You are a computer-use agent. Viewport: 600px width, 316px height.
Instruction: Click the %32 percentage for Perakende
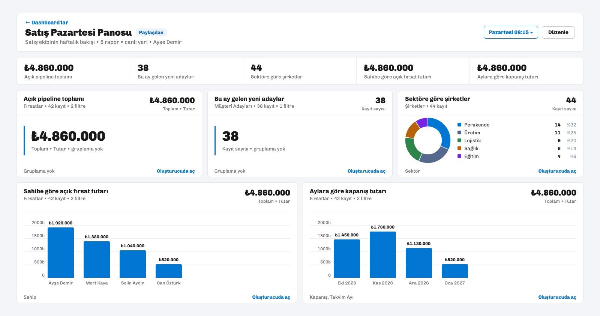(571, 125)
